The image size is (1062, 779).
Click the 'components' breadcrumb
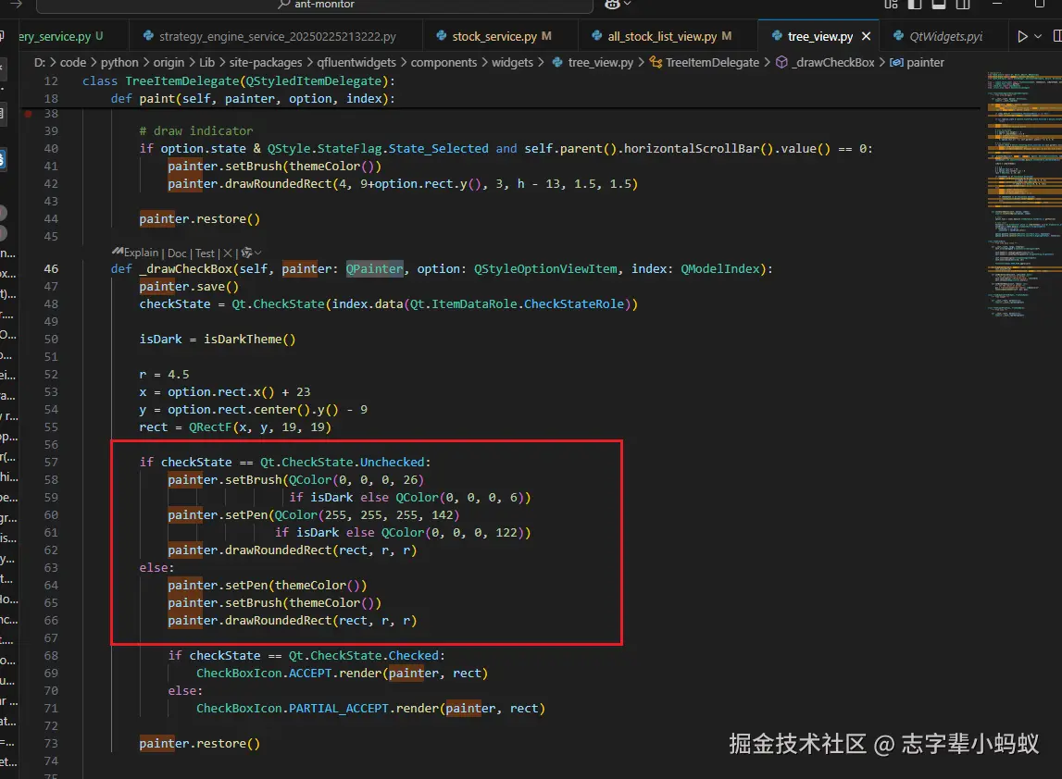[x=444, y=62]
